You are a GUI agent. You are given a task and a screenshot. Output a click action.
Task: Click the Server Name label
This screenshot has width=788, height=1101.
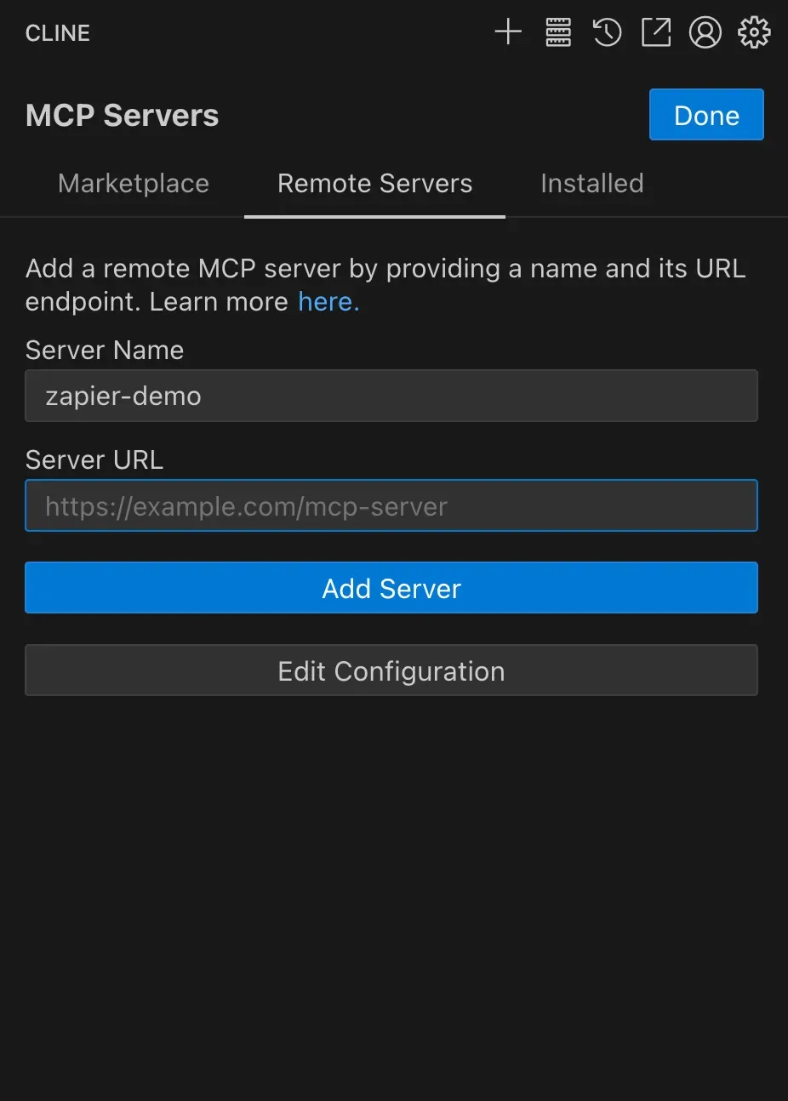click(x=105, y=351)
